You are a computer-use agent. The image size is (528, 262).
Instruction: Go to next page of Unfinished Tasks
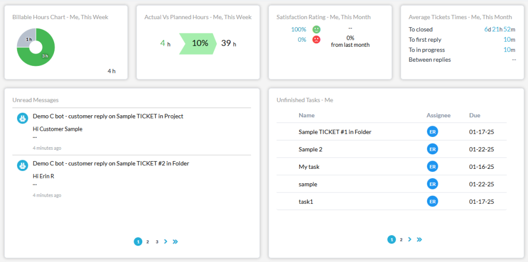click(x=409, y=239)
